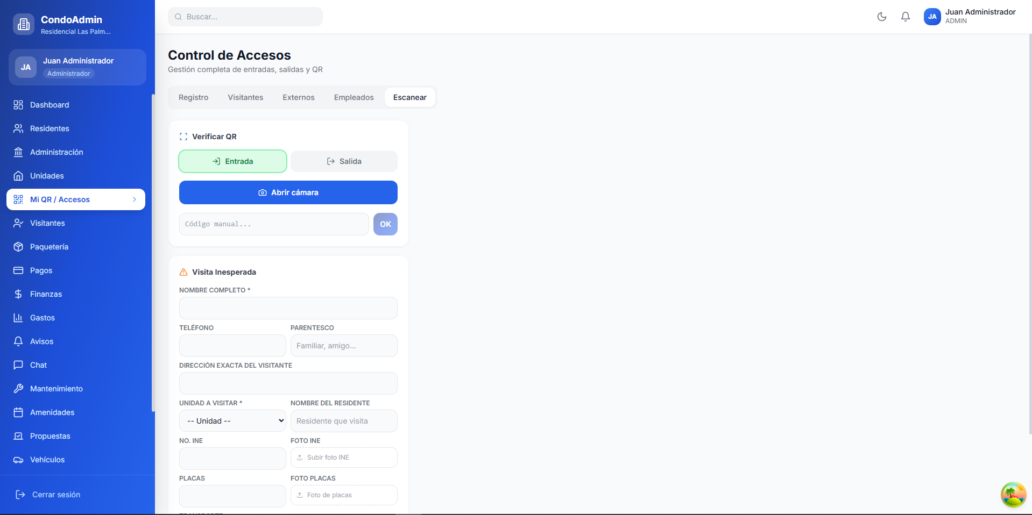
Task: Click the OK button for the manual code
Action: 385,224
